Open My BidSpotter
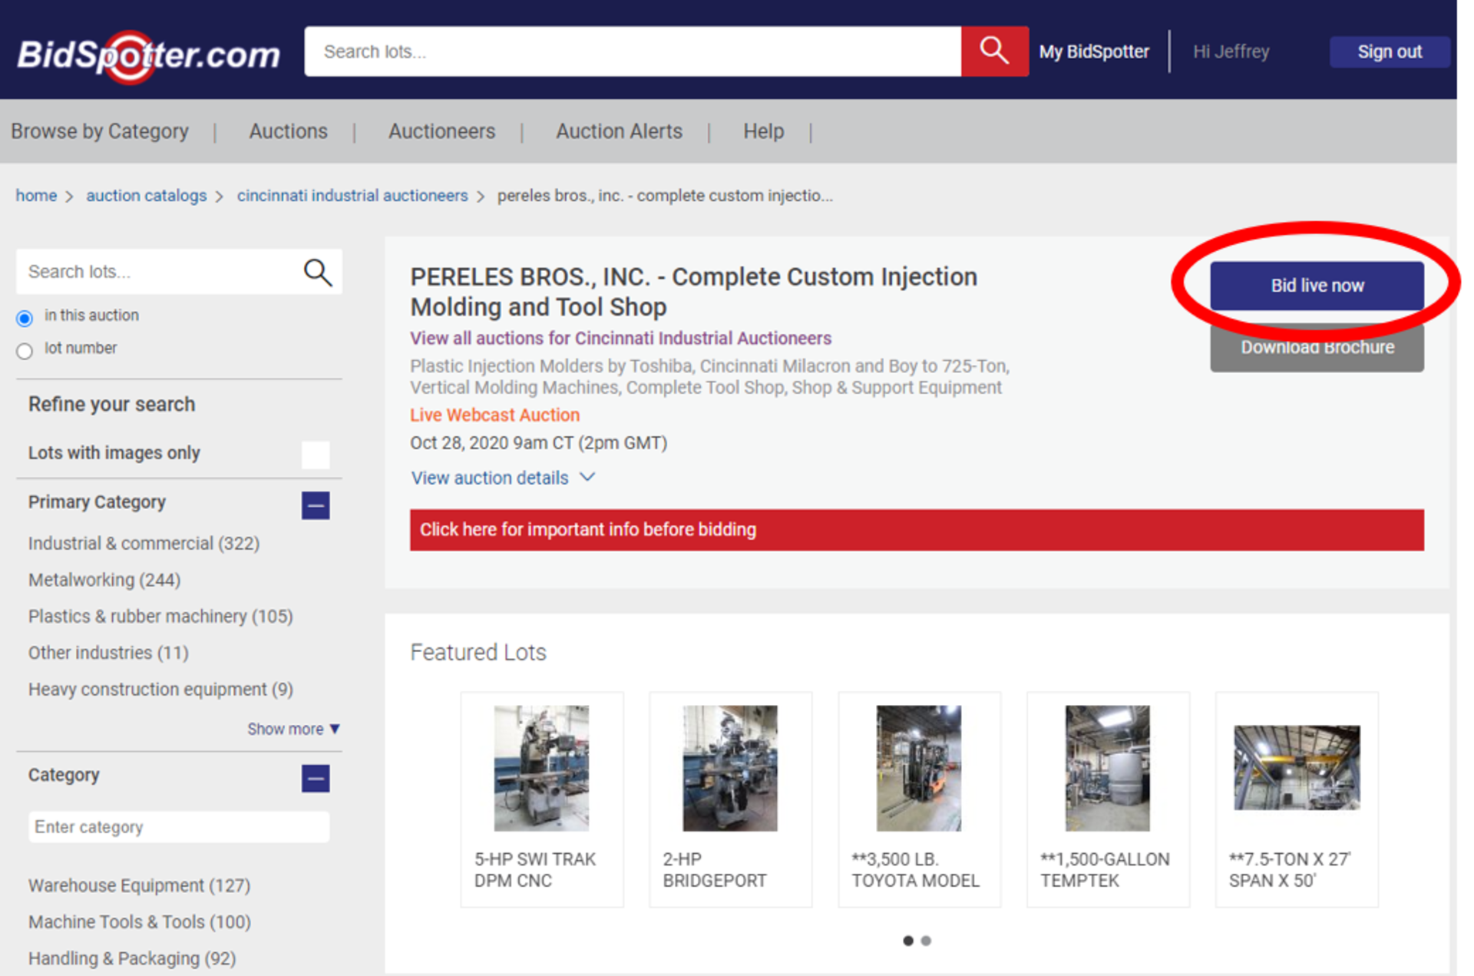The image size is (1474, 976). pos(1094,51)
